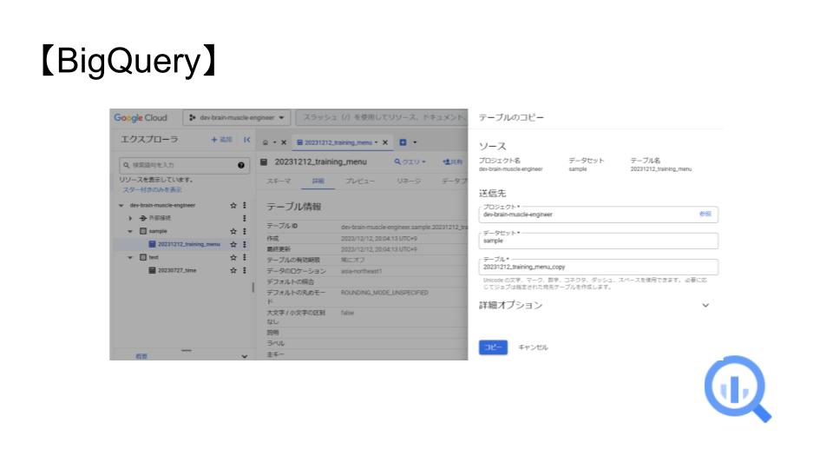Click the 参照 browse link in project field
This screenshot has height=469, width=833.
[x=705, y=214]
